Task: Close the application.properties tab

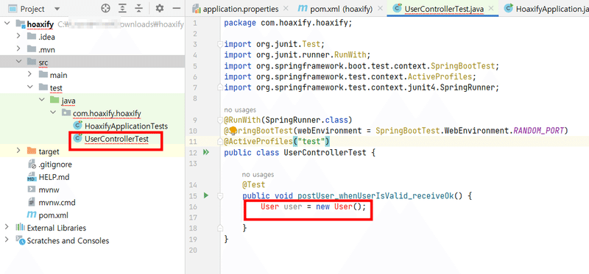Action: pyautogui.click(x=286, y=8)
